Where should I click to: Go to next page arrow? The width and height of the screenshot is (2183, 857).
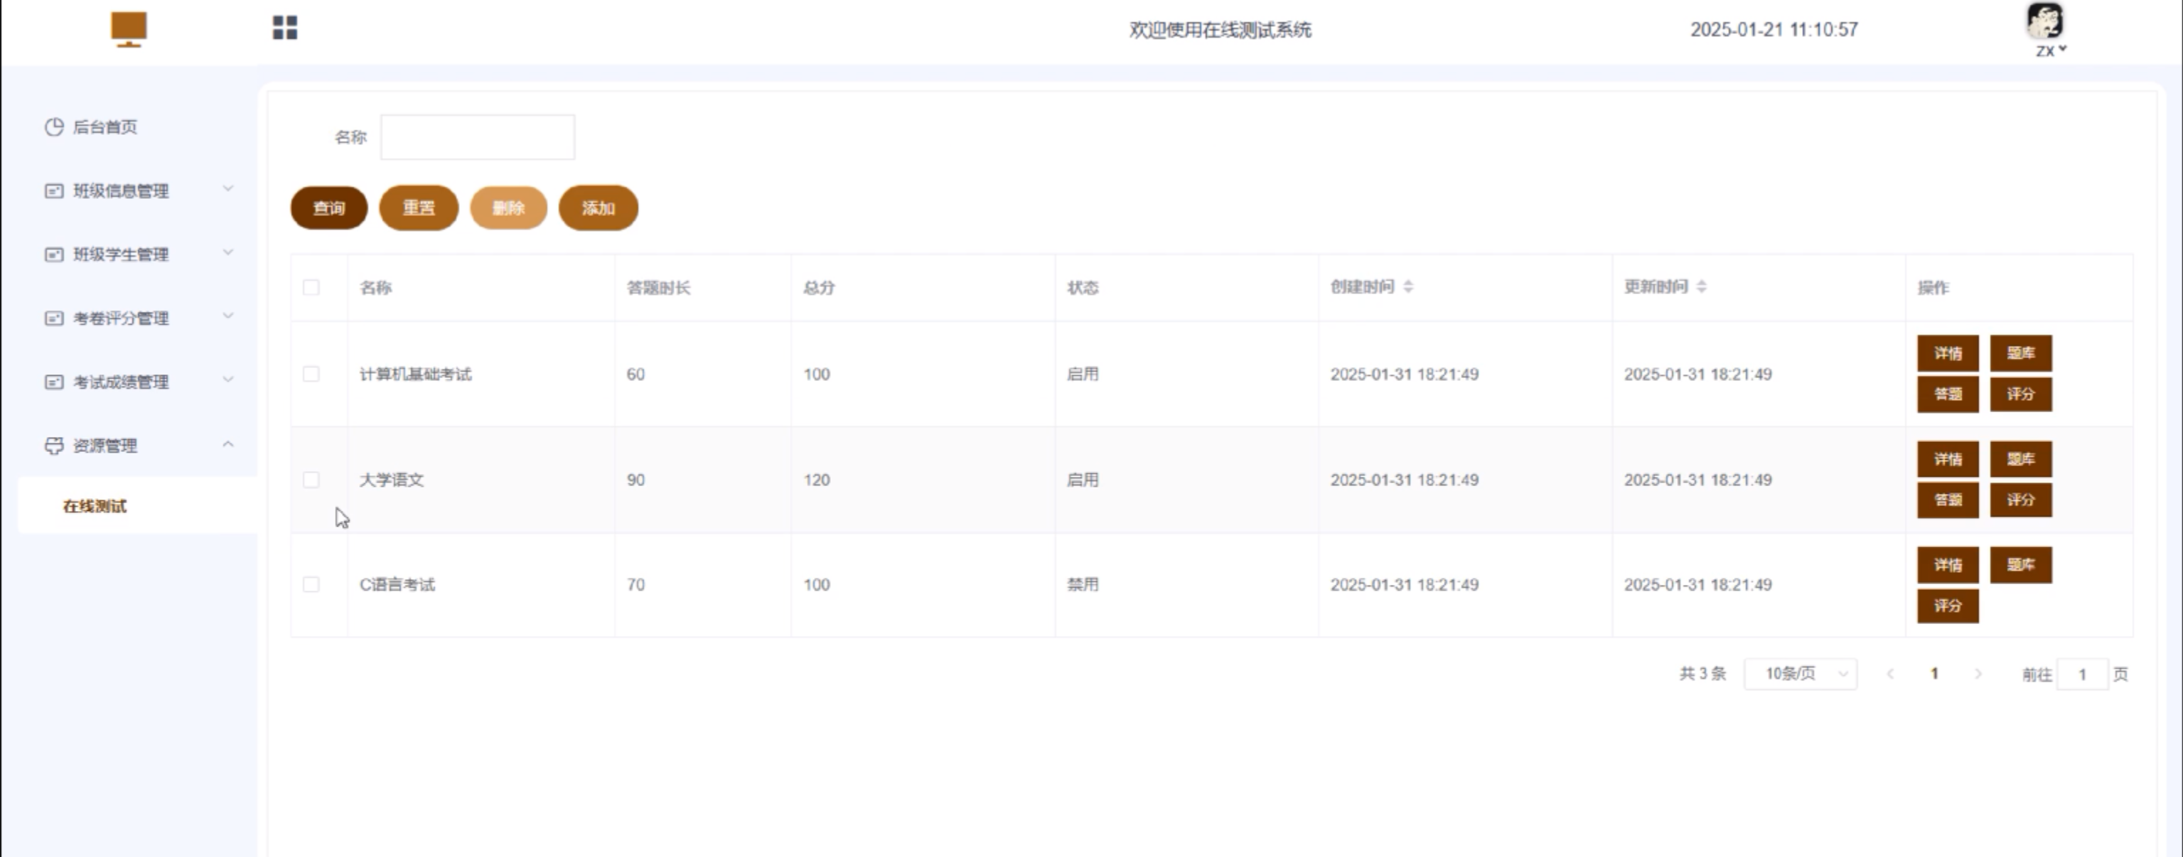[1978, 674]
